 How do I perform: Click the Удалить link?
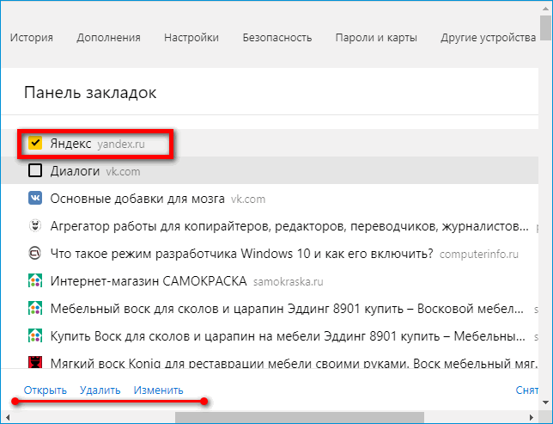tap(100, 390)
